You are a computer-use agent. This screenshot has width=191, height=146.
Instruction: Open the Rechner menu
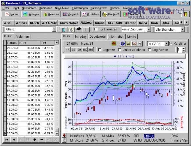[115, 8]
